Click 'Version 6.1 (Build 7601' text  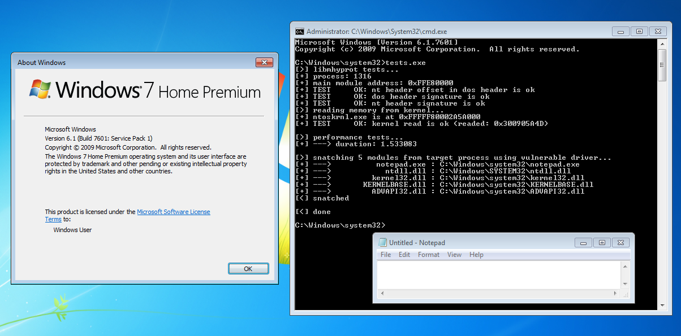coord(98,138)
